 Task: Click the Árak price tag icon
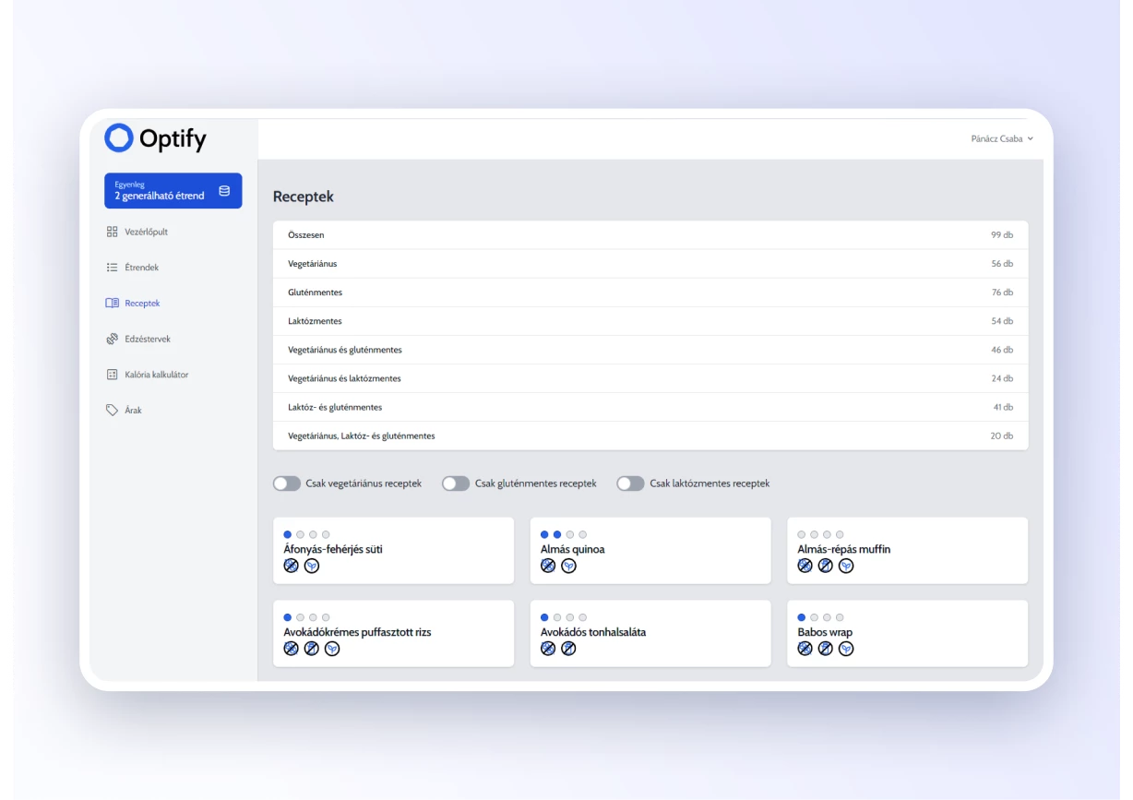(x=113, y=410)
